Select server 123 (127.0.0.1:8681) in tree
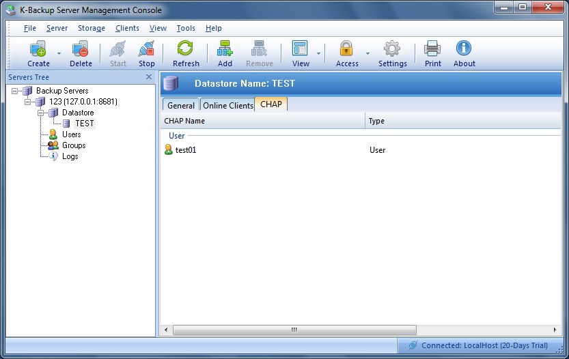 83,102
